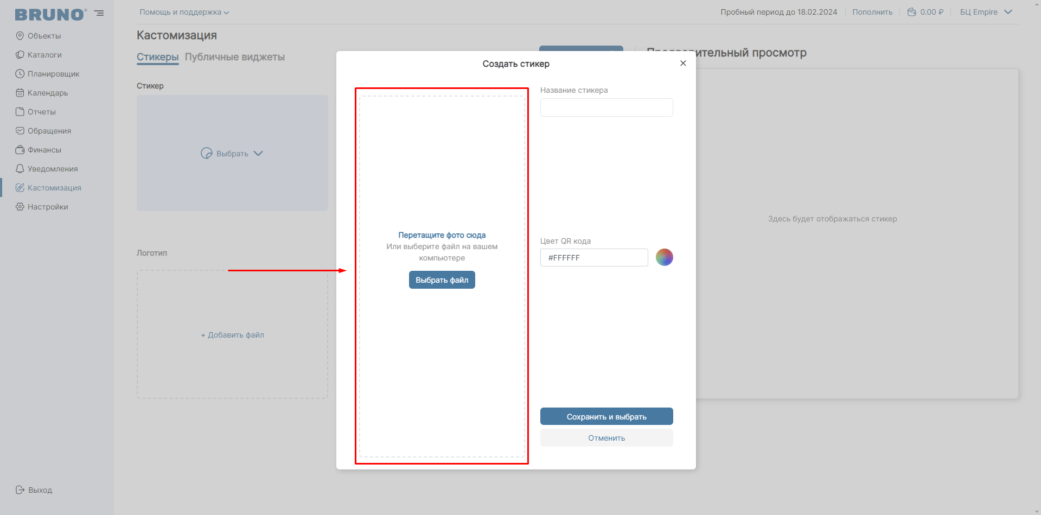Open Настройки via its gear icon
Image resolution: width=1041 pixels, height=515 pixels.
coord(20,207)
